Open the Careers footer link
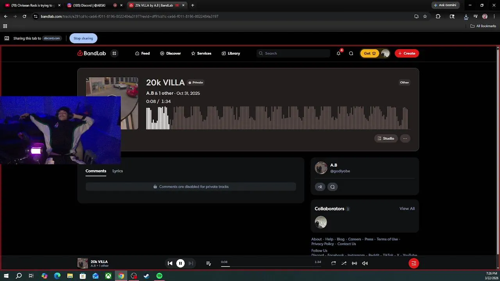Image resolution: width=500 pixels, height=281 pixels. click(x=355, y=239)
